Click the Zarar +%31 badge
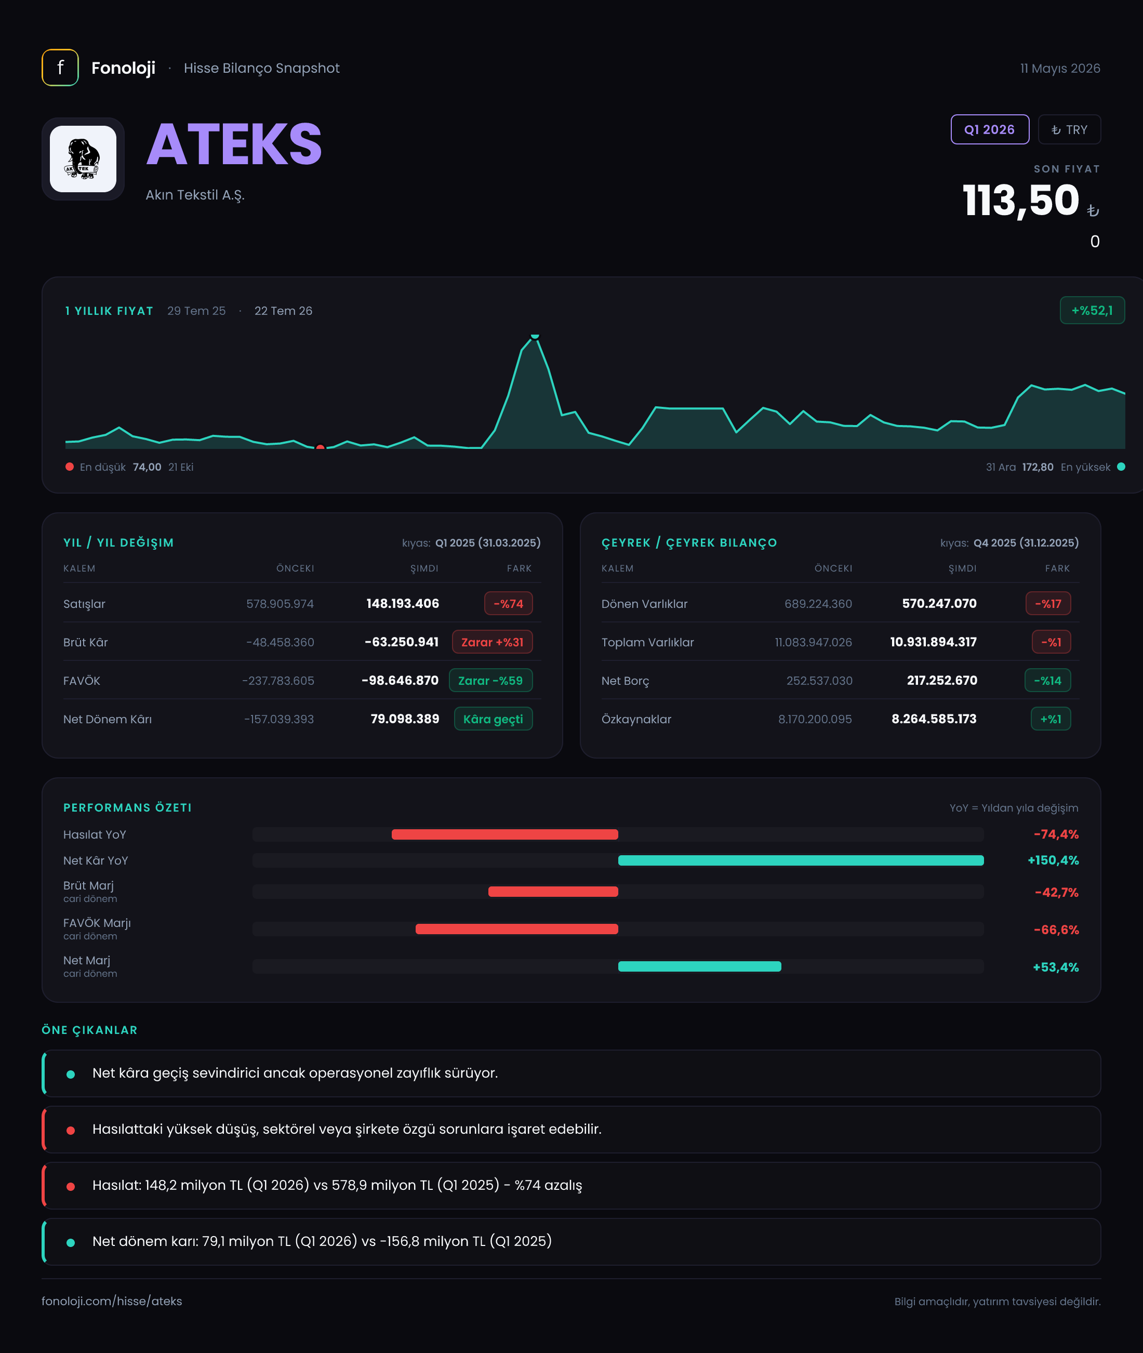Viewport: 1143px width, 1353px height. [x=492, y=642]
